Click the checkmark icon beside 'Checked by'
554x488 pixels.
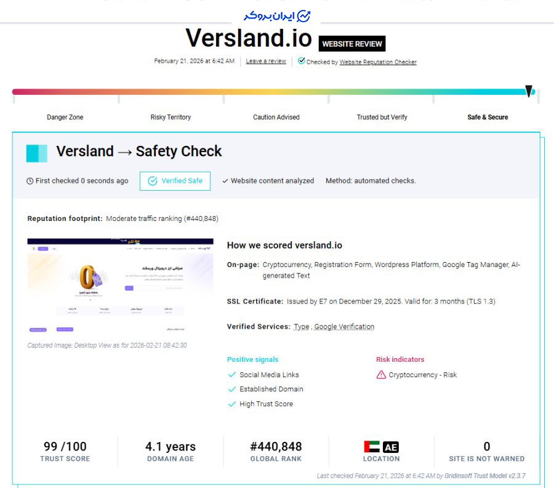(301, 61)
